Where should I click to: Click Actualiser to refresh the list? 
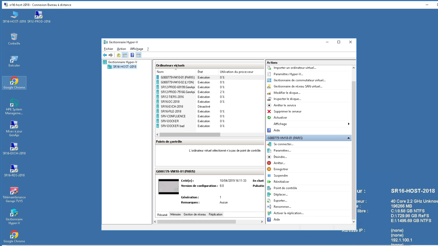coord(280,117)
